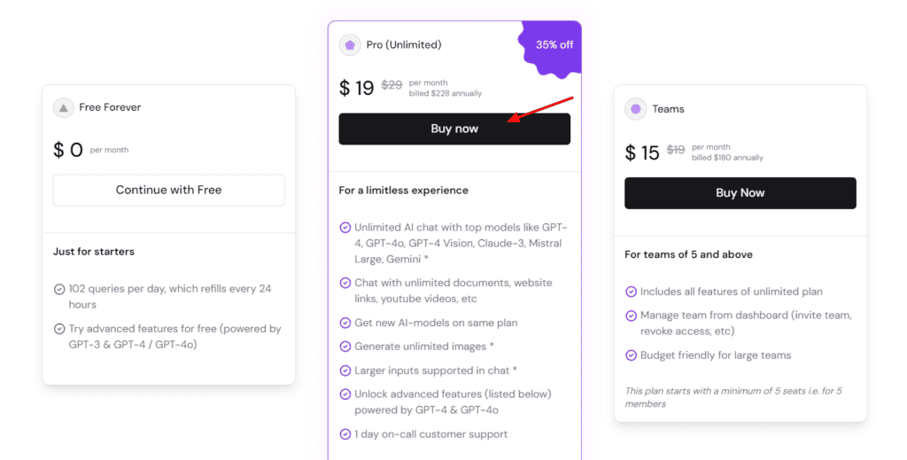Click the Free plan $0 price
Image resolution: width=907 pixels, height=460 pixels.
point(68,151)
